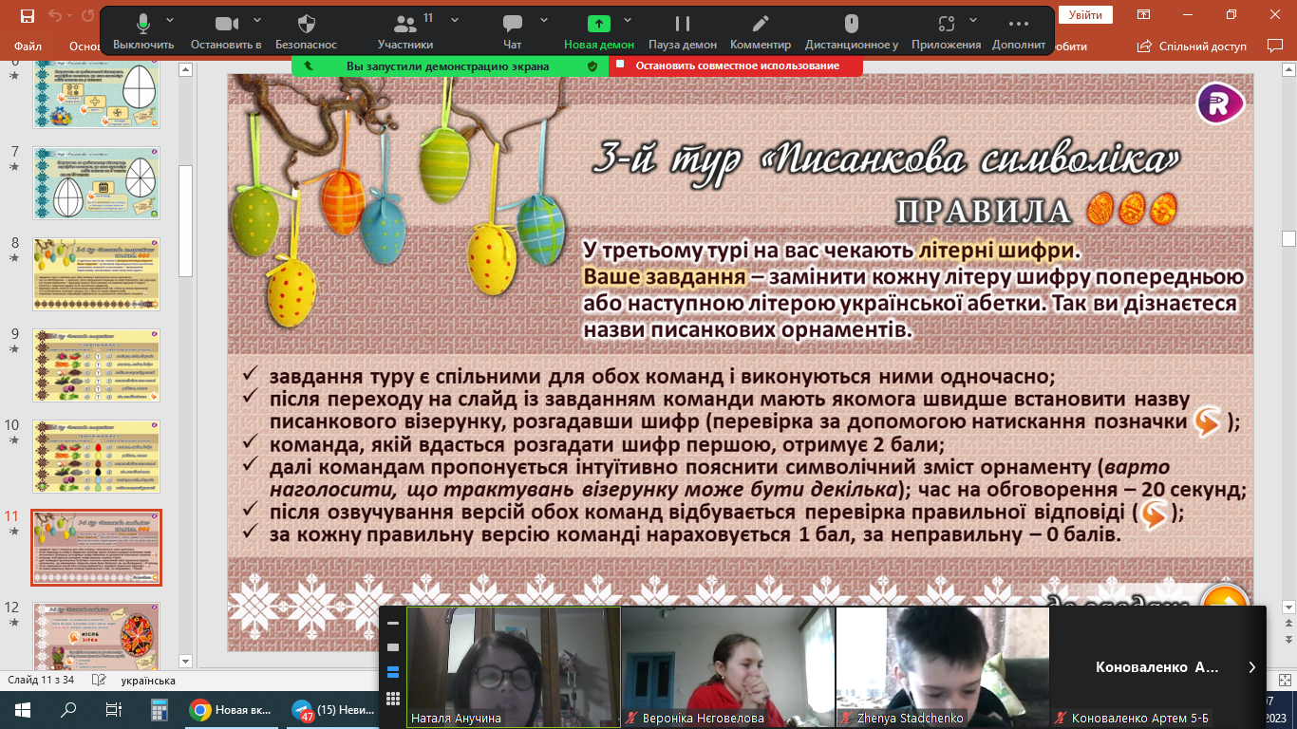Screen dimensions: 1297x729
Task: Click the spell check icon in status bar
Action: [x=97, y=681]
